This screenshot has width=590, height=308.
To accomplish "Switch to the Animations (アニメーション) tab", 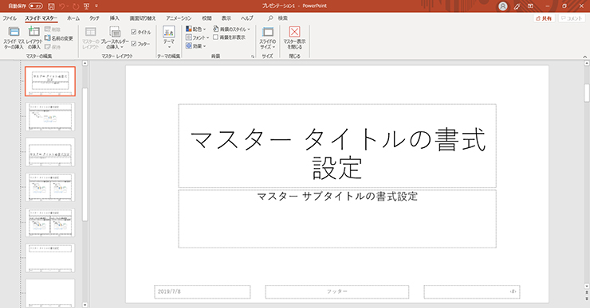I will tap(179, 18).
